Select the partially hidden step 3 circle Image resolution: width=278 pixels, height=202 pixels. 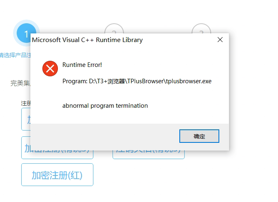[201, 29]
